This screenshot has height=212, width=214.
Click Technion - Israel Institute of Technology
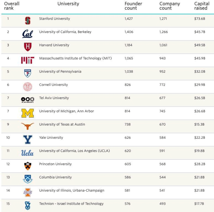click(x=71, y=204)
